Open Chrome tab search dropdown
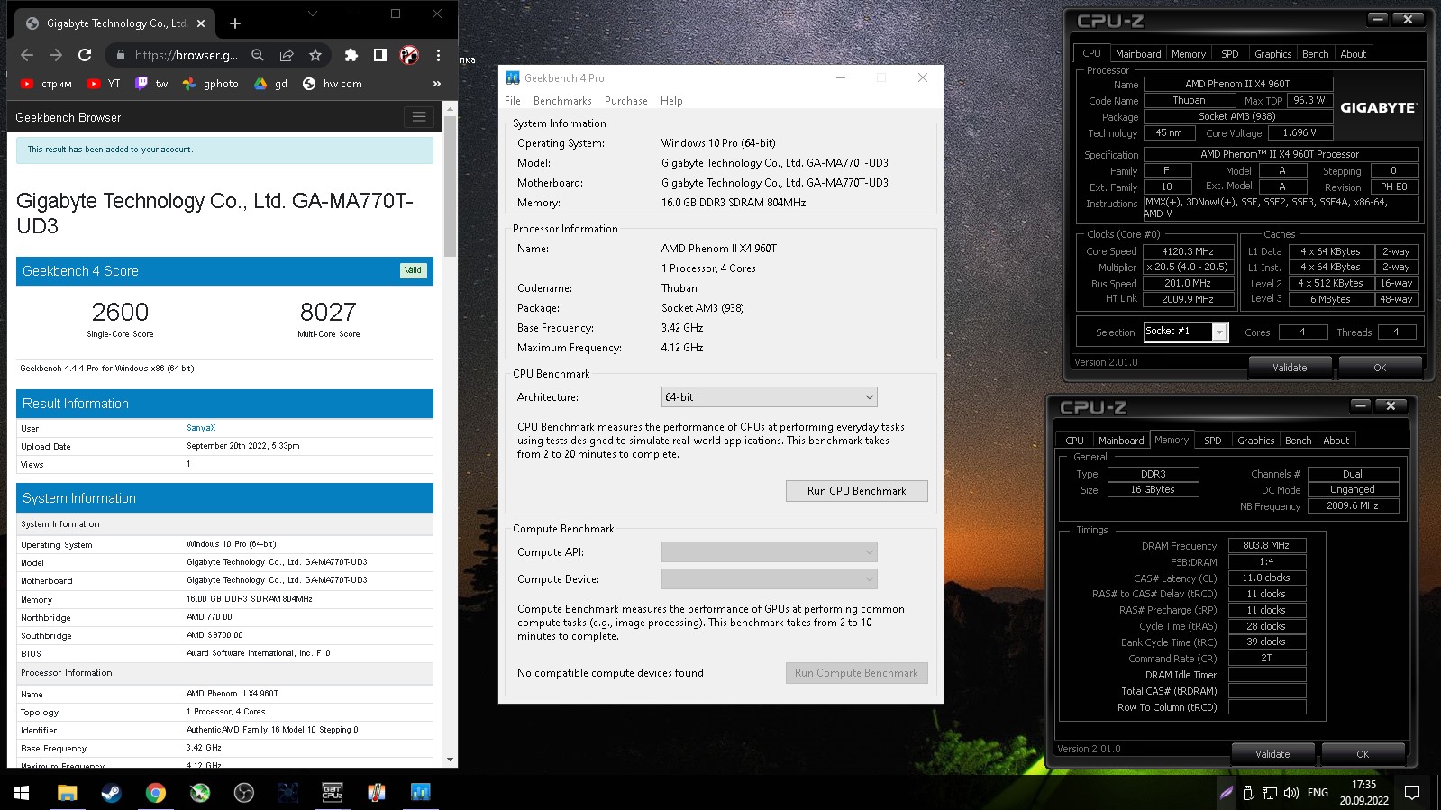Screen dimensions: 1441x810 tap(312, 14)
